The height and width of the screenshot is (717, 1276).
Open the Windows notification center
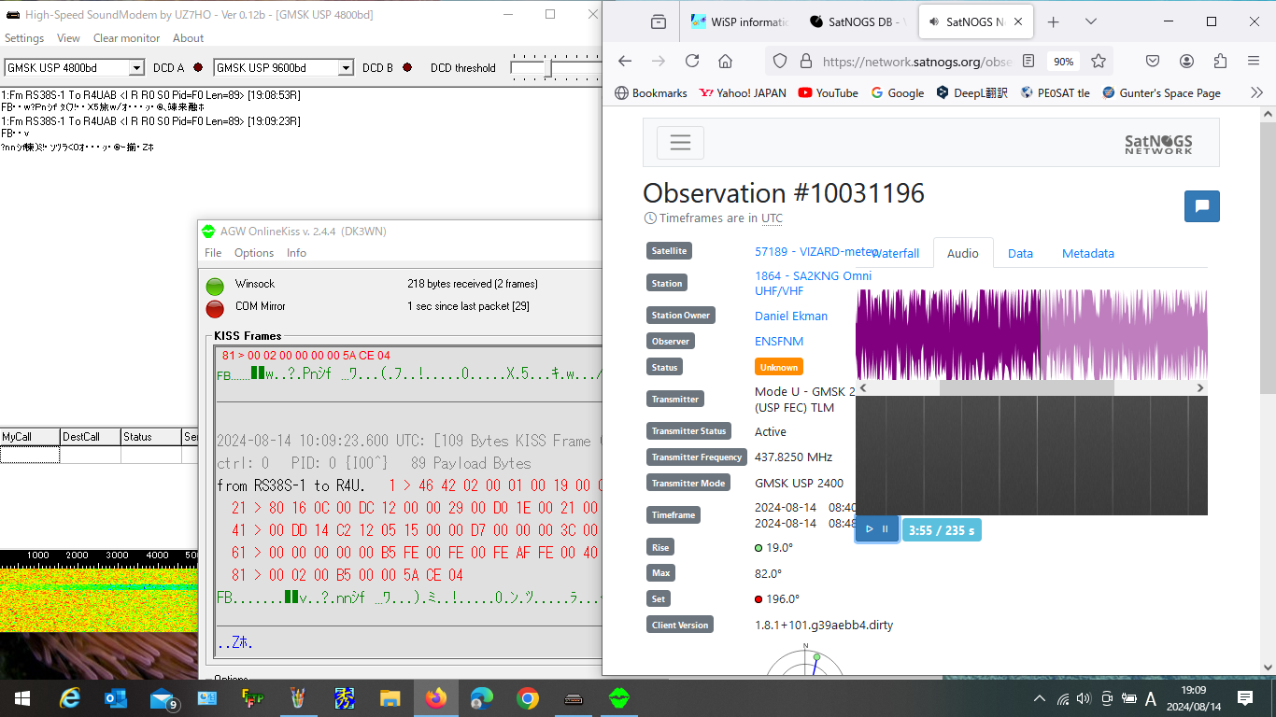click(x=1245, y=697)
